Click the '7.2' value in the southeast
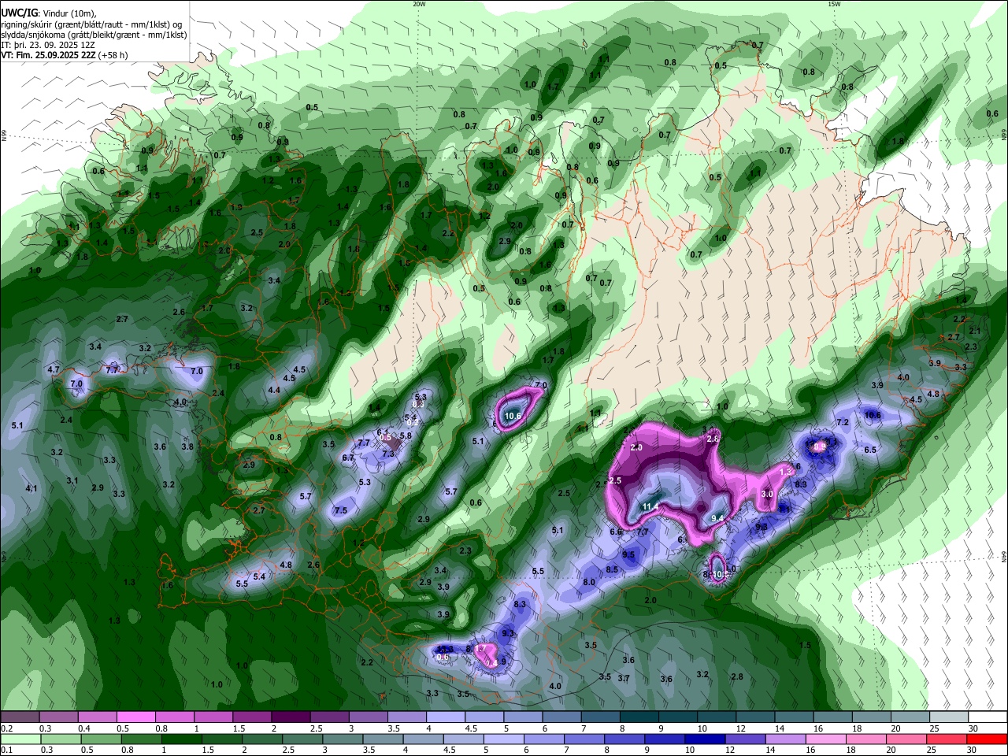 (x=842, y=422)
